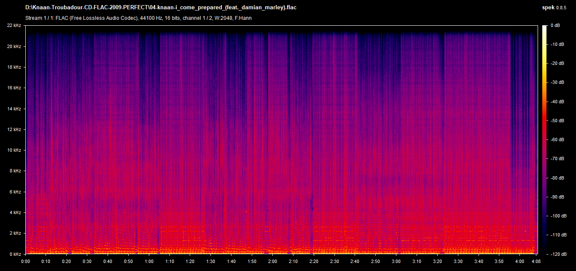Click the -60 dB level label
This screenshot has width=576, height=271.
click(x=556, y=140)
